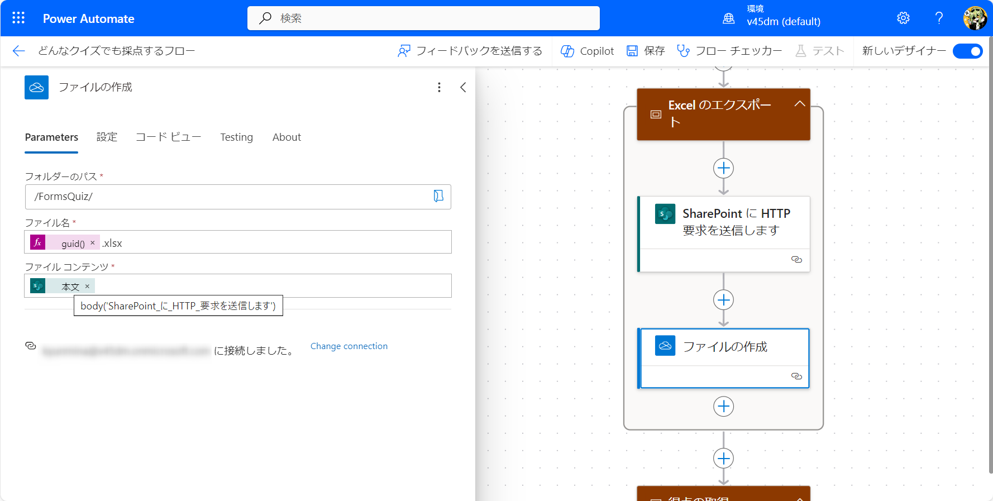Click the SharePoint icon on the HTTP card

[665, 214]
